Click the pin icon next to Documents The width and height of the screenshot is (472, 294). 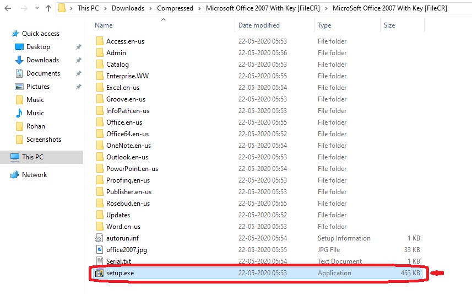[x=79, y=73]
